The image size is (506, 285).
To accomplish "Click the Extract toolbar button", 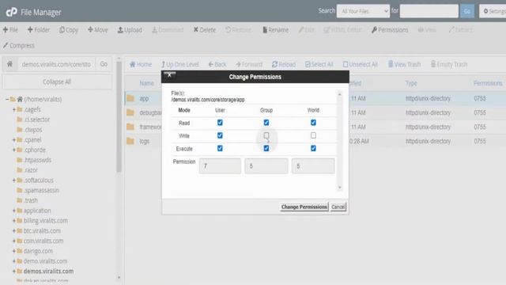I will (460, 30).
